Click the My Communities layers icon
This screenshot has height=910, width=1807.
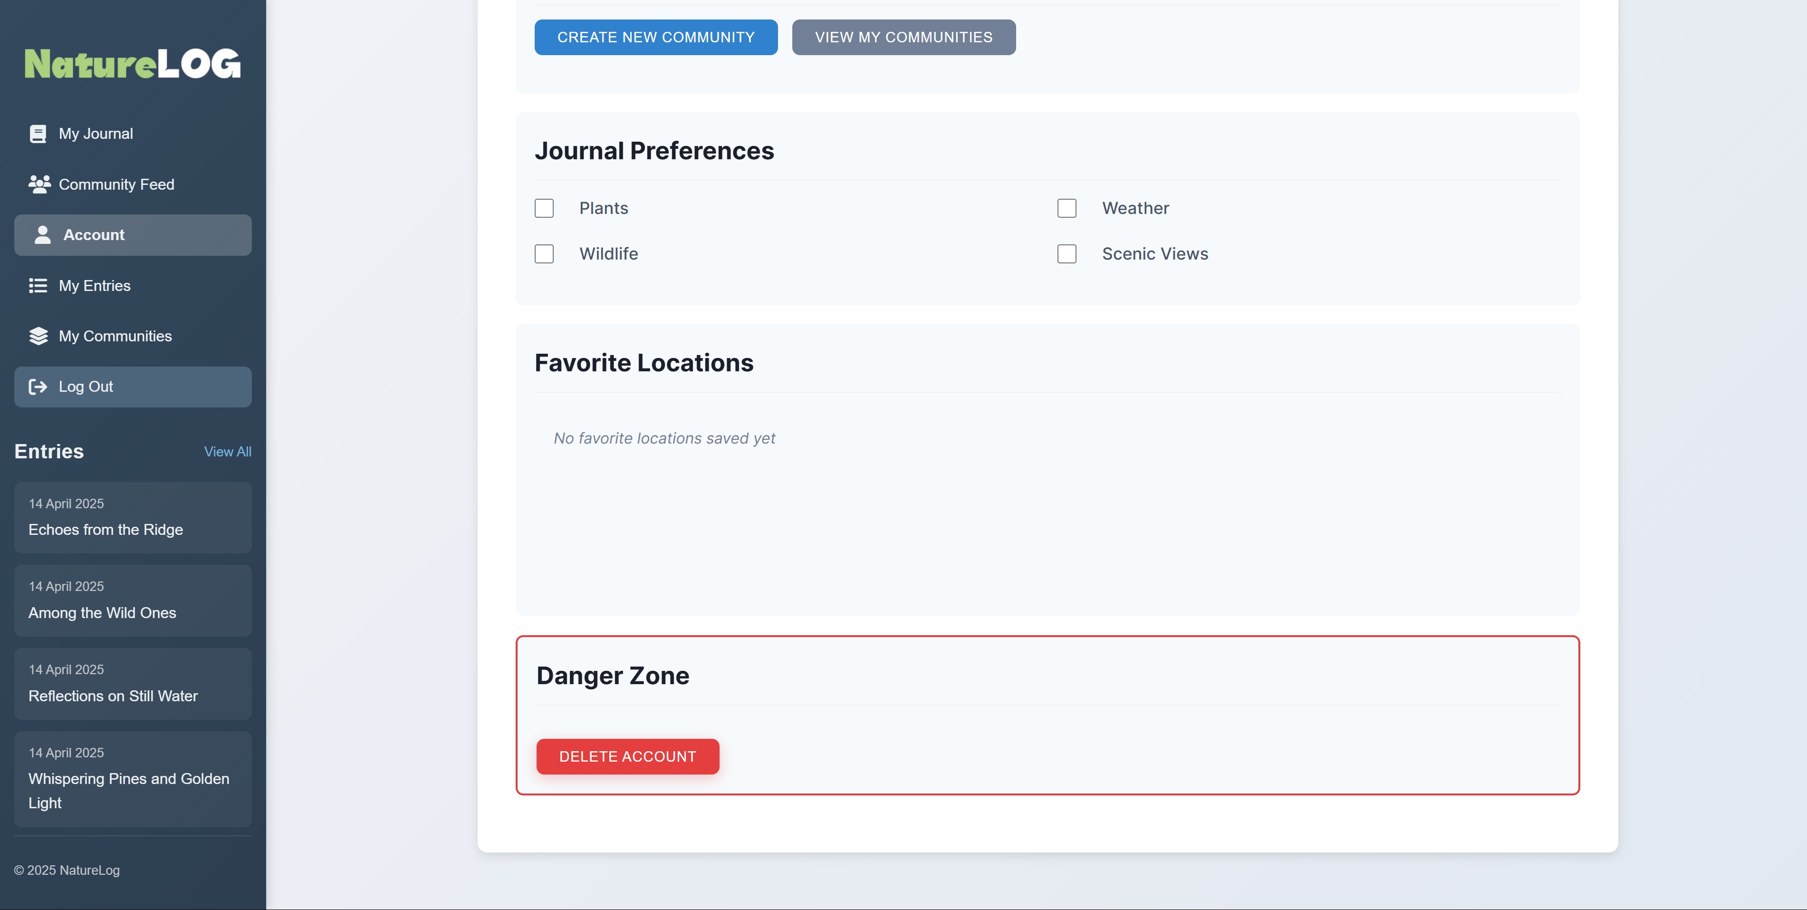38,336
